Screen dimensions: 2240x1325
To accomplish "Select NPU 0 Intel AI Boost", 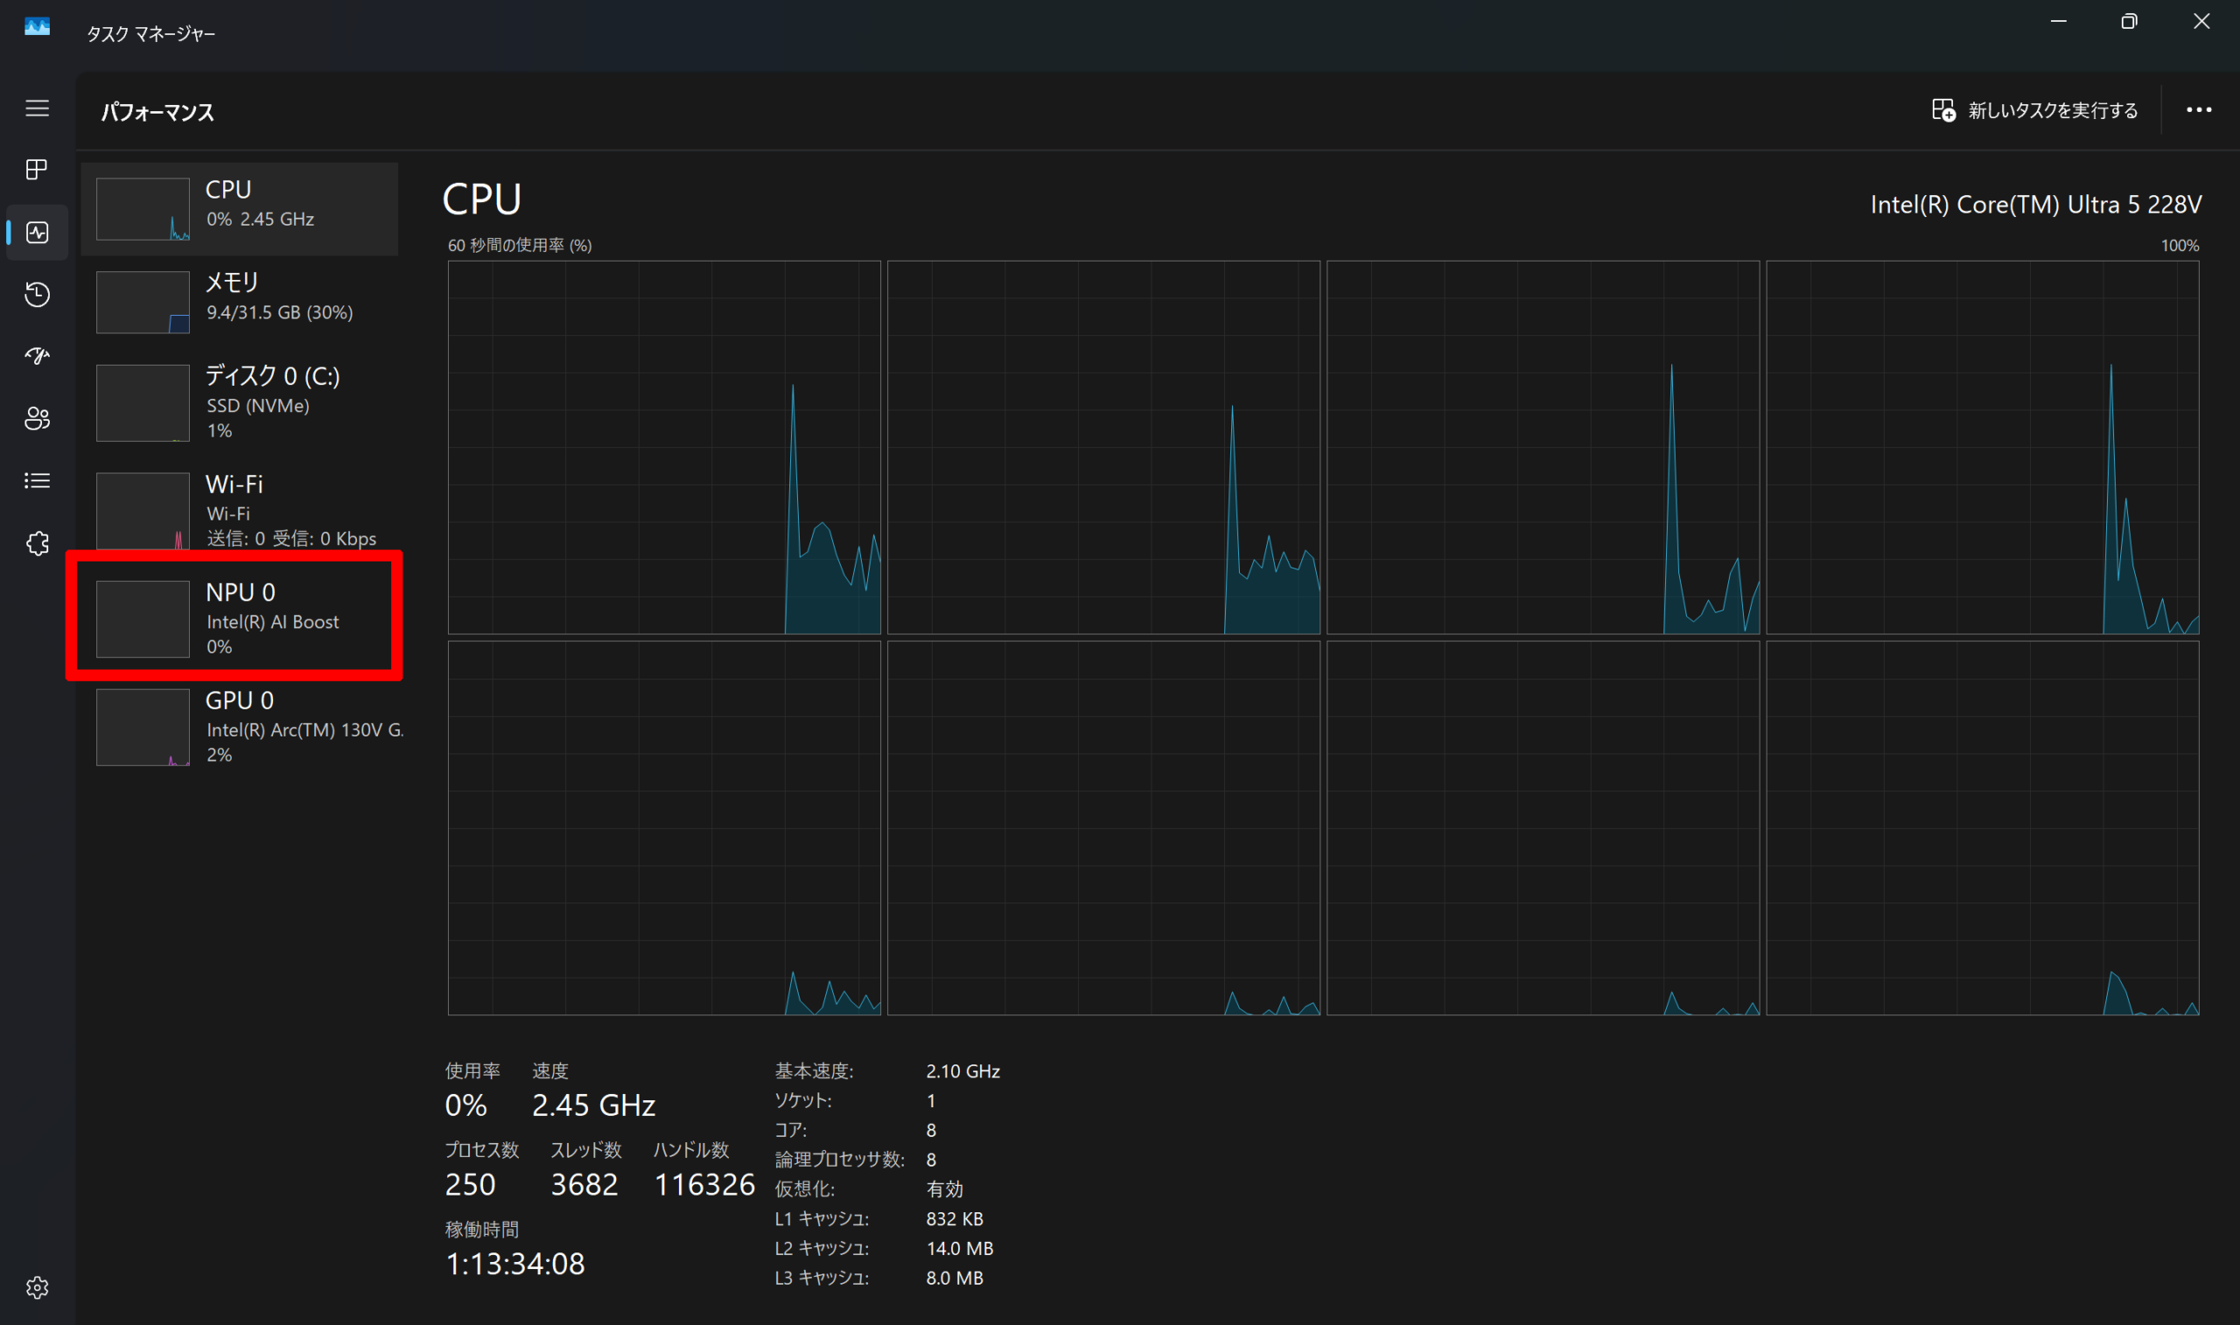I will coord(240,617).
